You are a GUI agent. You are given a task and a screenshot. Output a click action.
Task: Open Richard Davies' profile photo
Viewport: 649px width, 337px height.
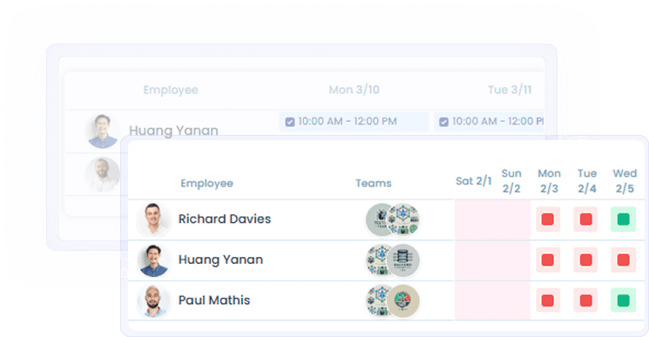point(153,219)
